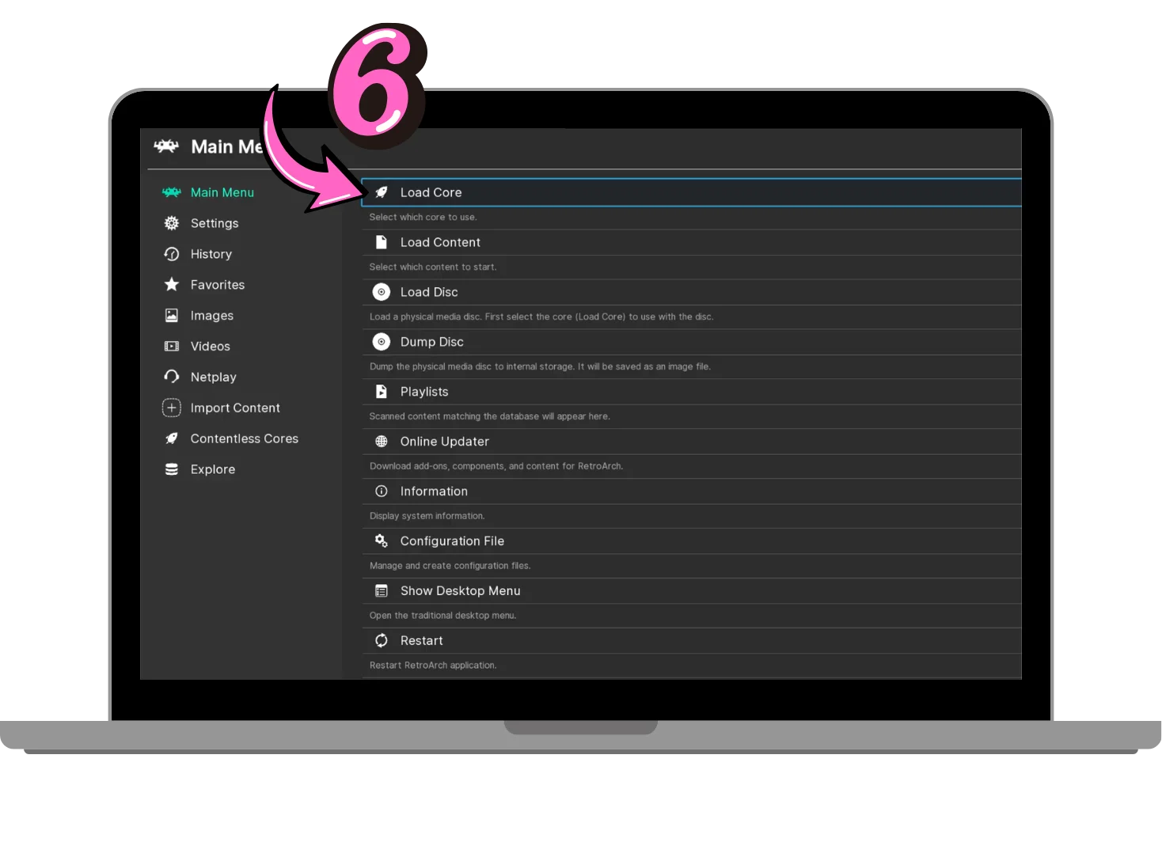Select the Restart entry
This screenshot has height=842, width=1162.
[x=692, y=641]
